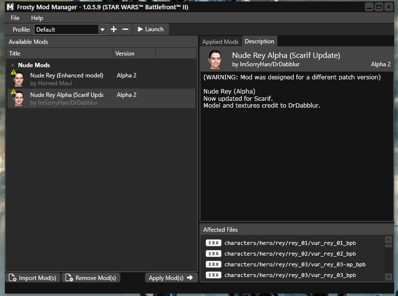Image resolution: width=398 pixels, height=296 pixels.
Task: Open the Help menu
Action: coord(37,18)
